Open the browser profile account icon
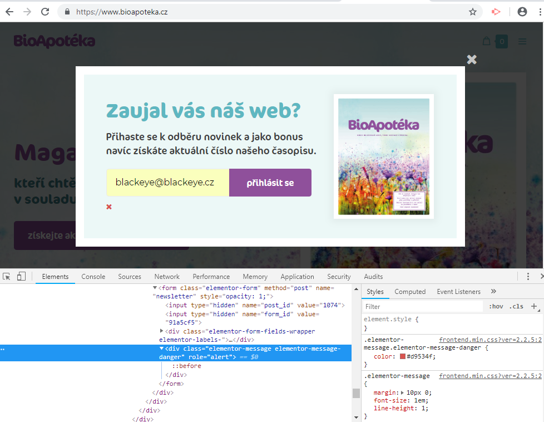The image size is (544, 422). (x=522, y=11)
